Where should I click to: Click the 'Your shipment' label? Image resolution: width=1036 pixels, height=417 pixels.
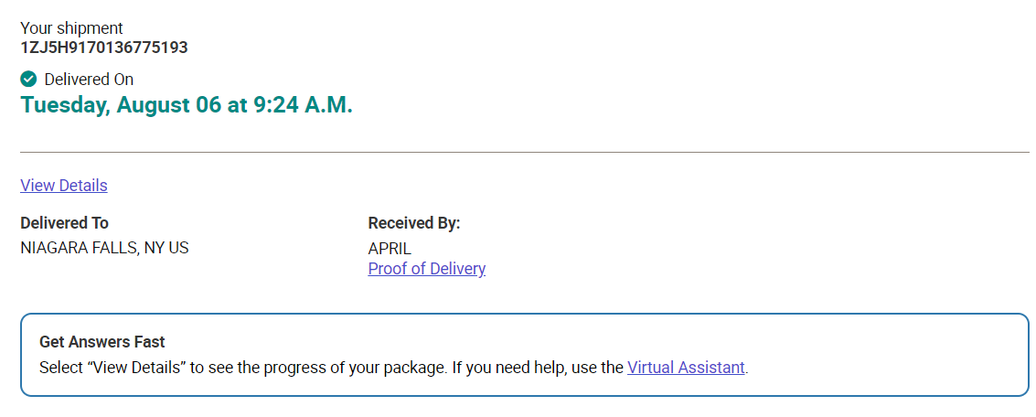point(71,28)
